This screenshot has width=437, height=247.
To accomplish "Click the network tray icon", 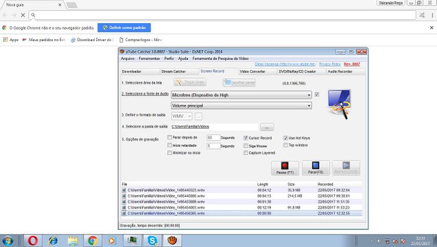I will 388,241.
